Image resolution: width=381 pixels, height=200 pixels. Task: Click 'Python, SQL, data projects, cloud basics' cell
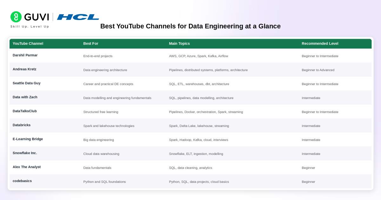tap(199, 182)
